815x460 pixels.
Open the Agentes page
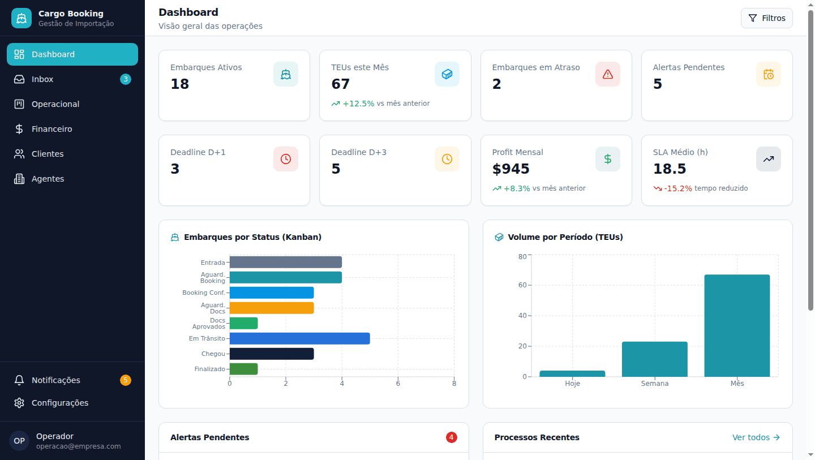[72, 179]
